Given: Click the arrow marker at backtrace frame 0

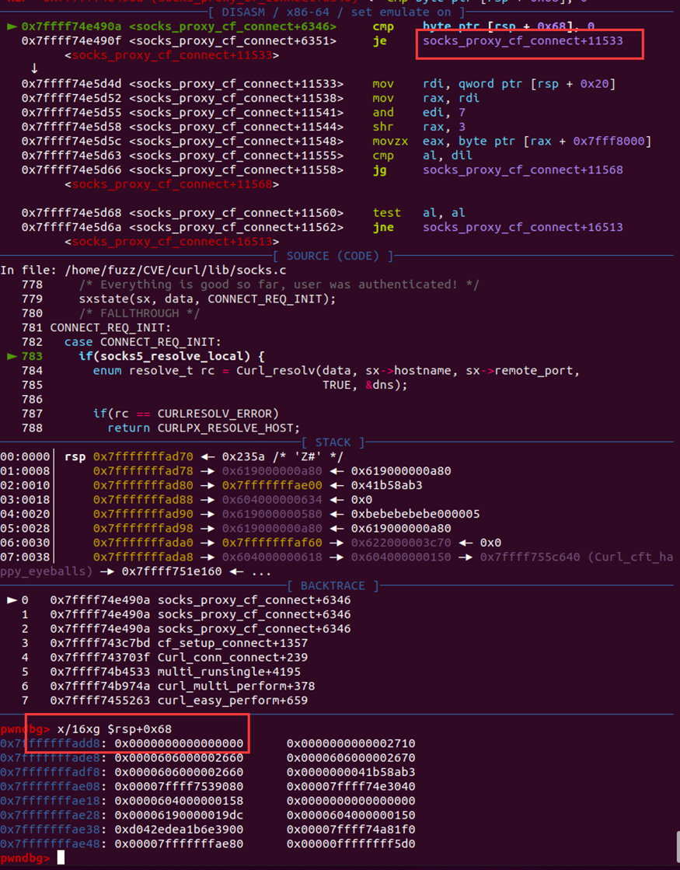Looking at the screenshot, I should (x=11, y=600).
